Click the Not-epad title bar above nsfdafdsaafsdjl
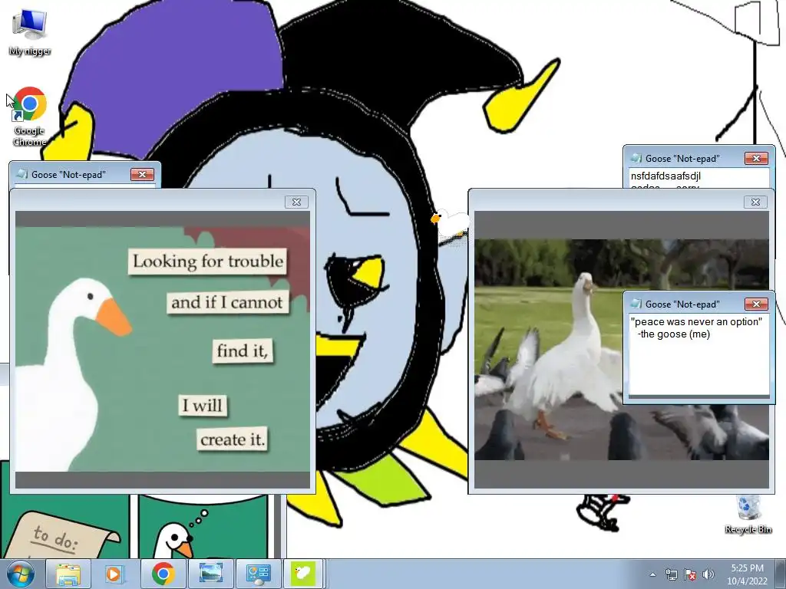Image resolution: width=786 pixels, height=589 pixels. coord(682,158)
